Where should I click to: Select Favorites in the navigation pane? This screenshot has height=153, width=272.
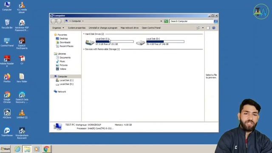[x=60, y=35]
